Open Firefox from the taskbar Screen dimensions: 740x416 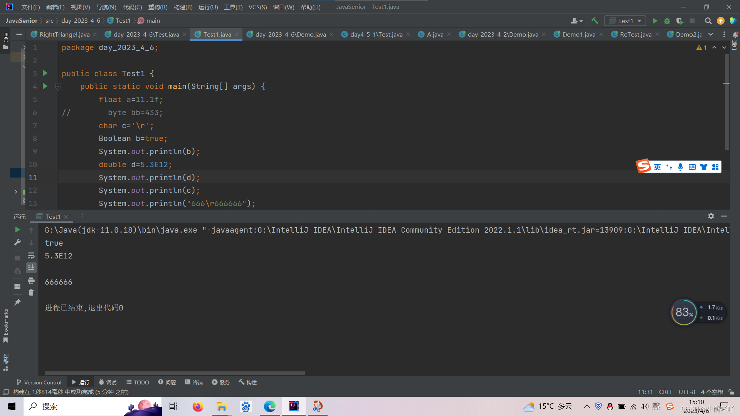coord(198,406)
